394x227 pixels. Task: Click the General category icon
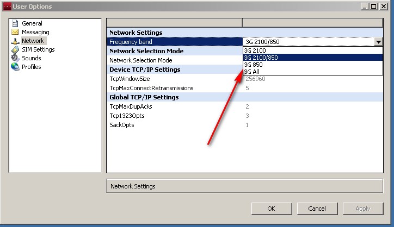(x=15, y=23)
